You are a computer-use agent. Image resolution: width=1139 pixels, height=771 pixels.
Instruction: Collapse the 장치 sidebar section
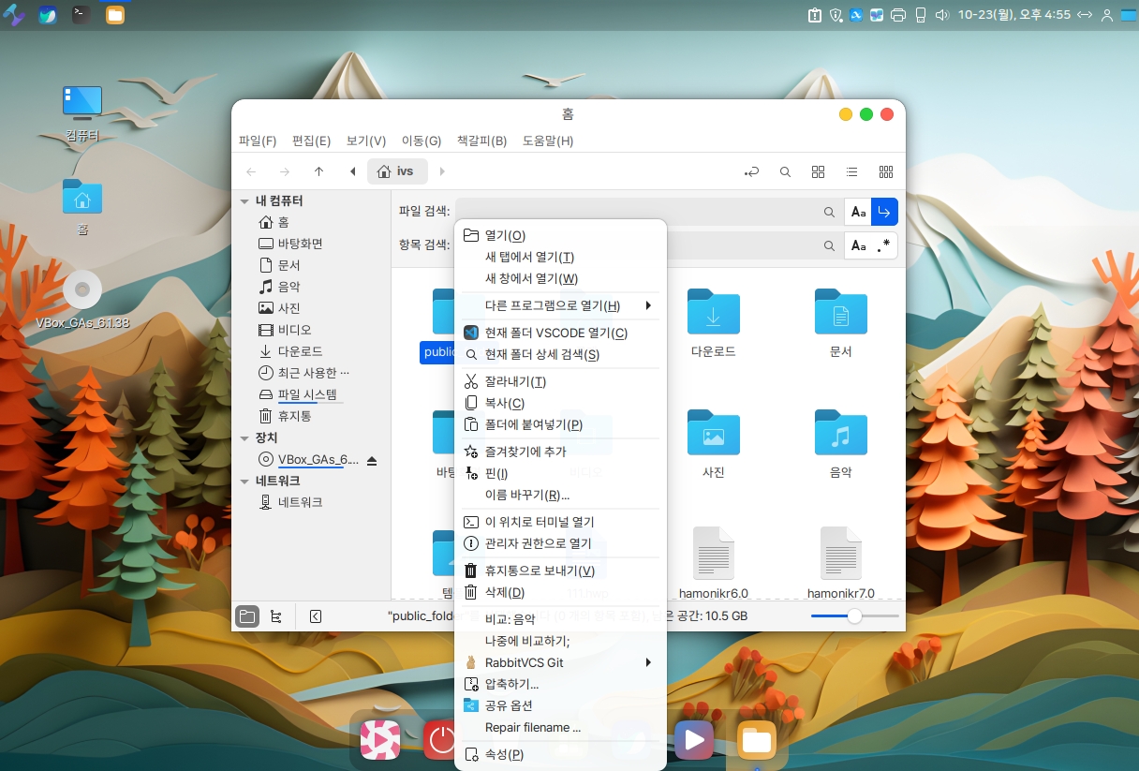(x=244, y=438)
